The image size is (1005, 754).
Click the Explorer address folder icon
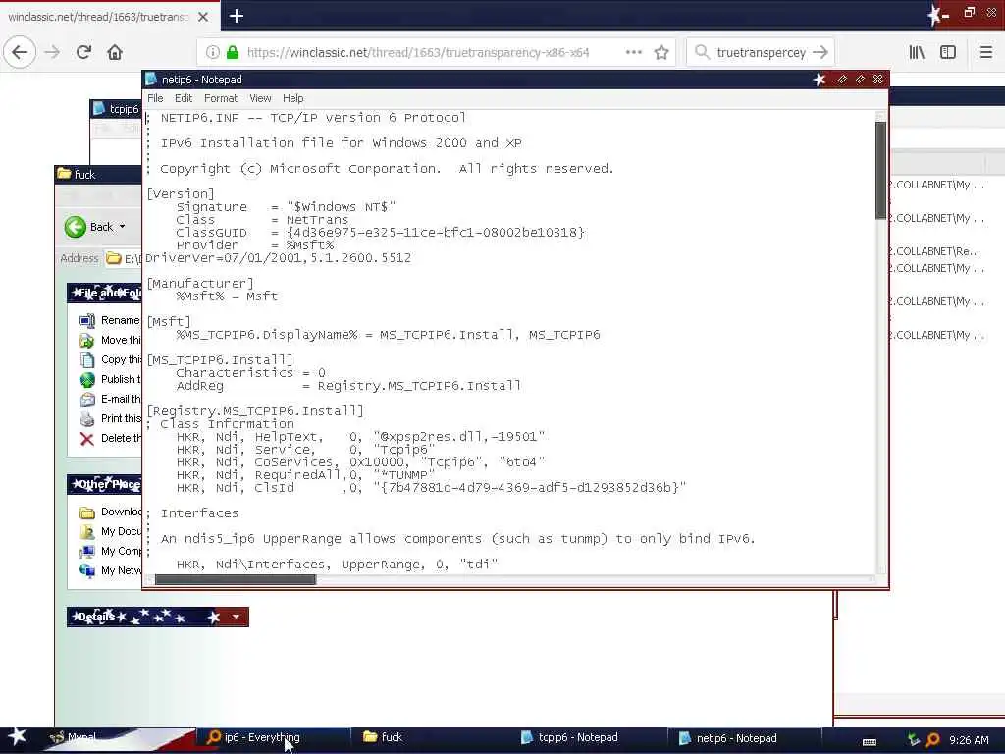(x=114, y=258)
